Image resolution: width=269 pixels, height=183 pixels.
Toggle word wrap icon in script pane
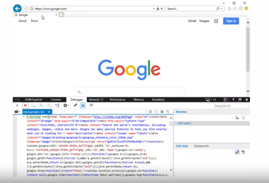[x=156, y=112]
